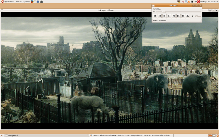Open the help launcher icon

click(x=38, y=2)
